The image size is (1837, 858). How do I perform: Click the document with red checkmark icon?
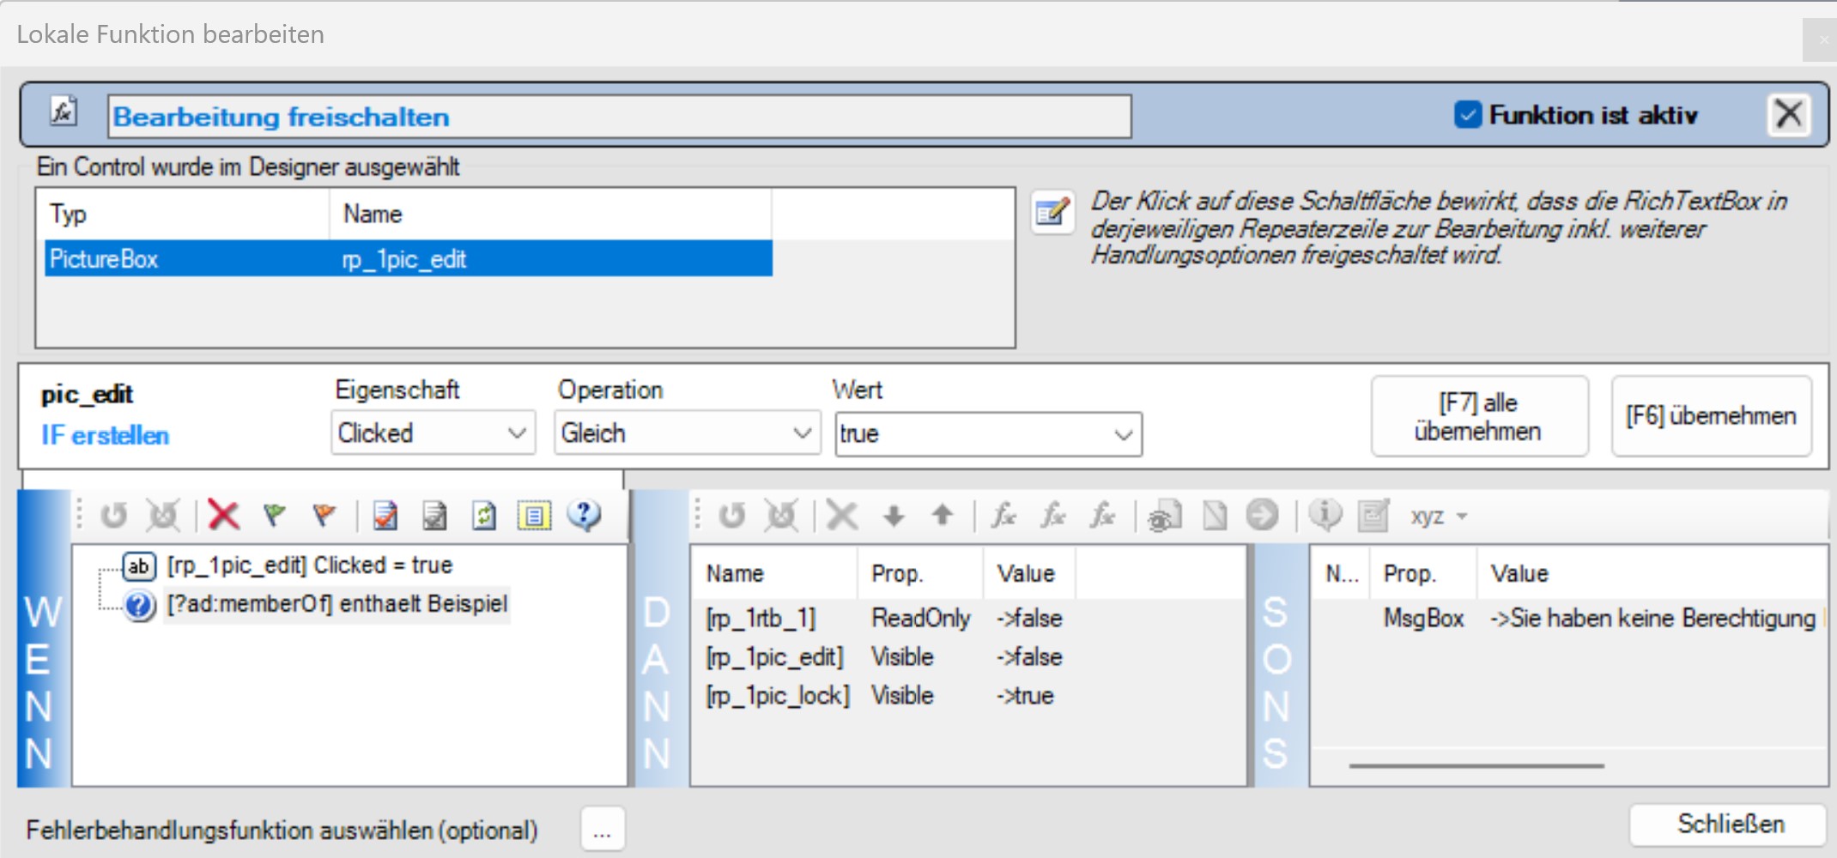click(x=385, y=516)
